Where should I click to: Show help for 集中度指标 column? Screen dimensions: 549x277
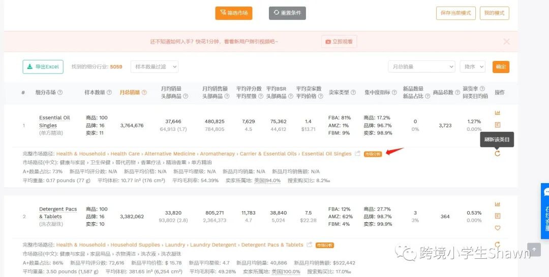(x=394, y=92)
